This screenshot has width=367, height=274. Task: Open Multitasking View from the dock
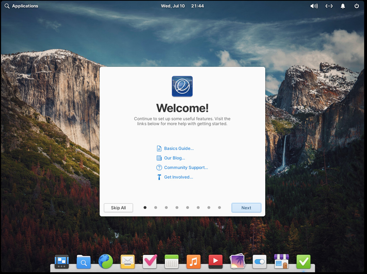click(62, 262)
